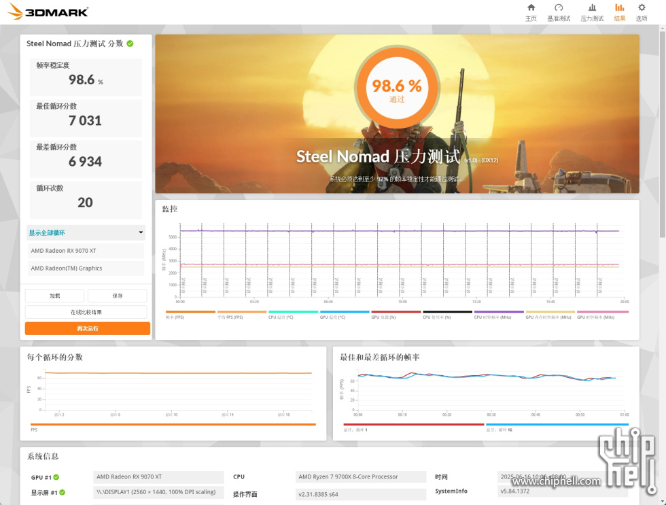
Task: Toggle the pink GPU 时钟频率 legend swatch
Action: coord(602,312)
